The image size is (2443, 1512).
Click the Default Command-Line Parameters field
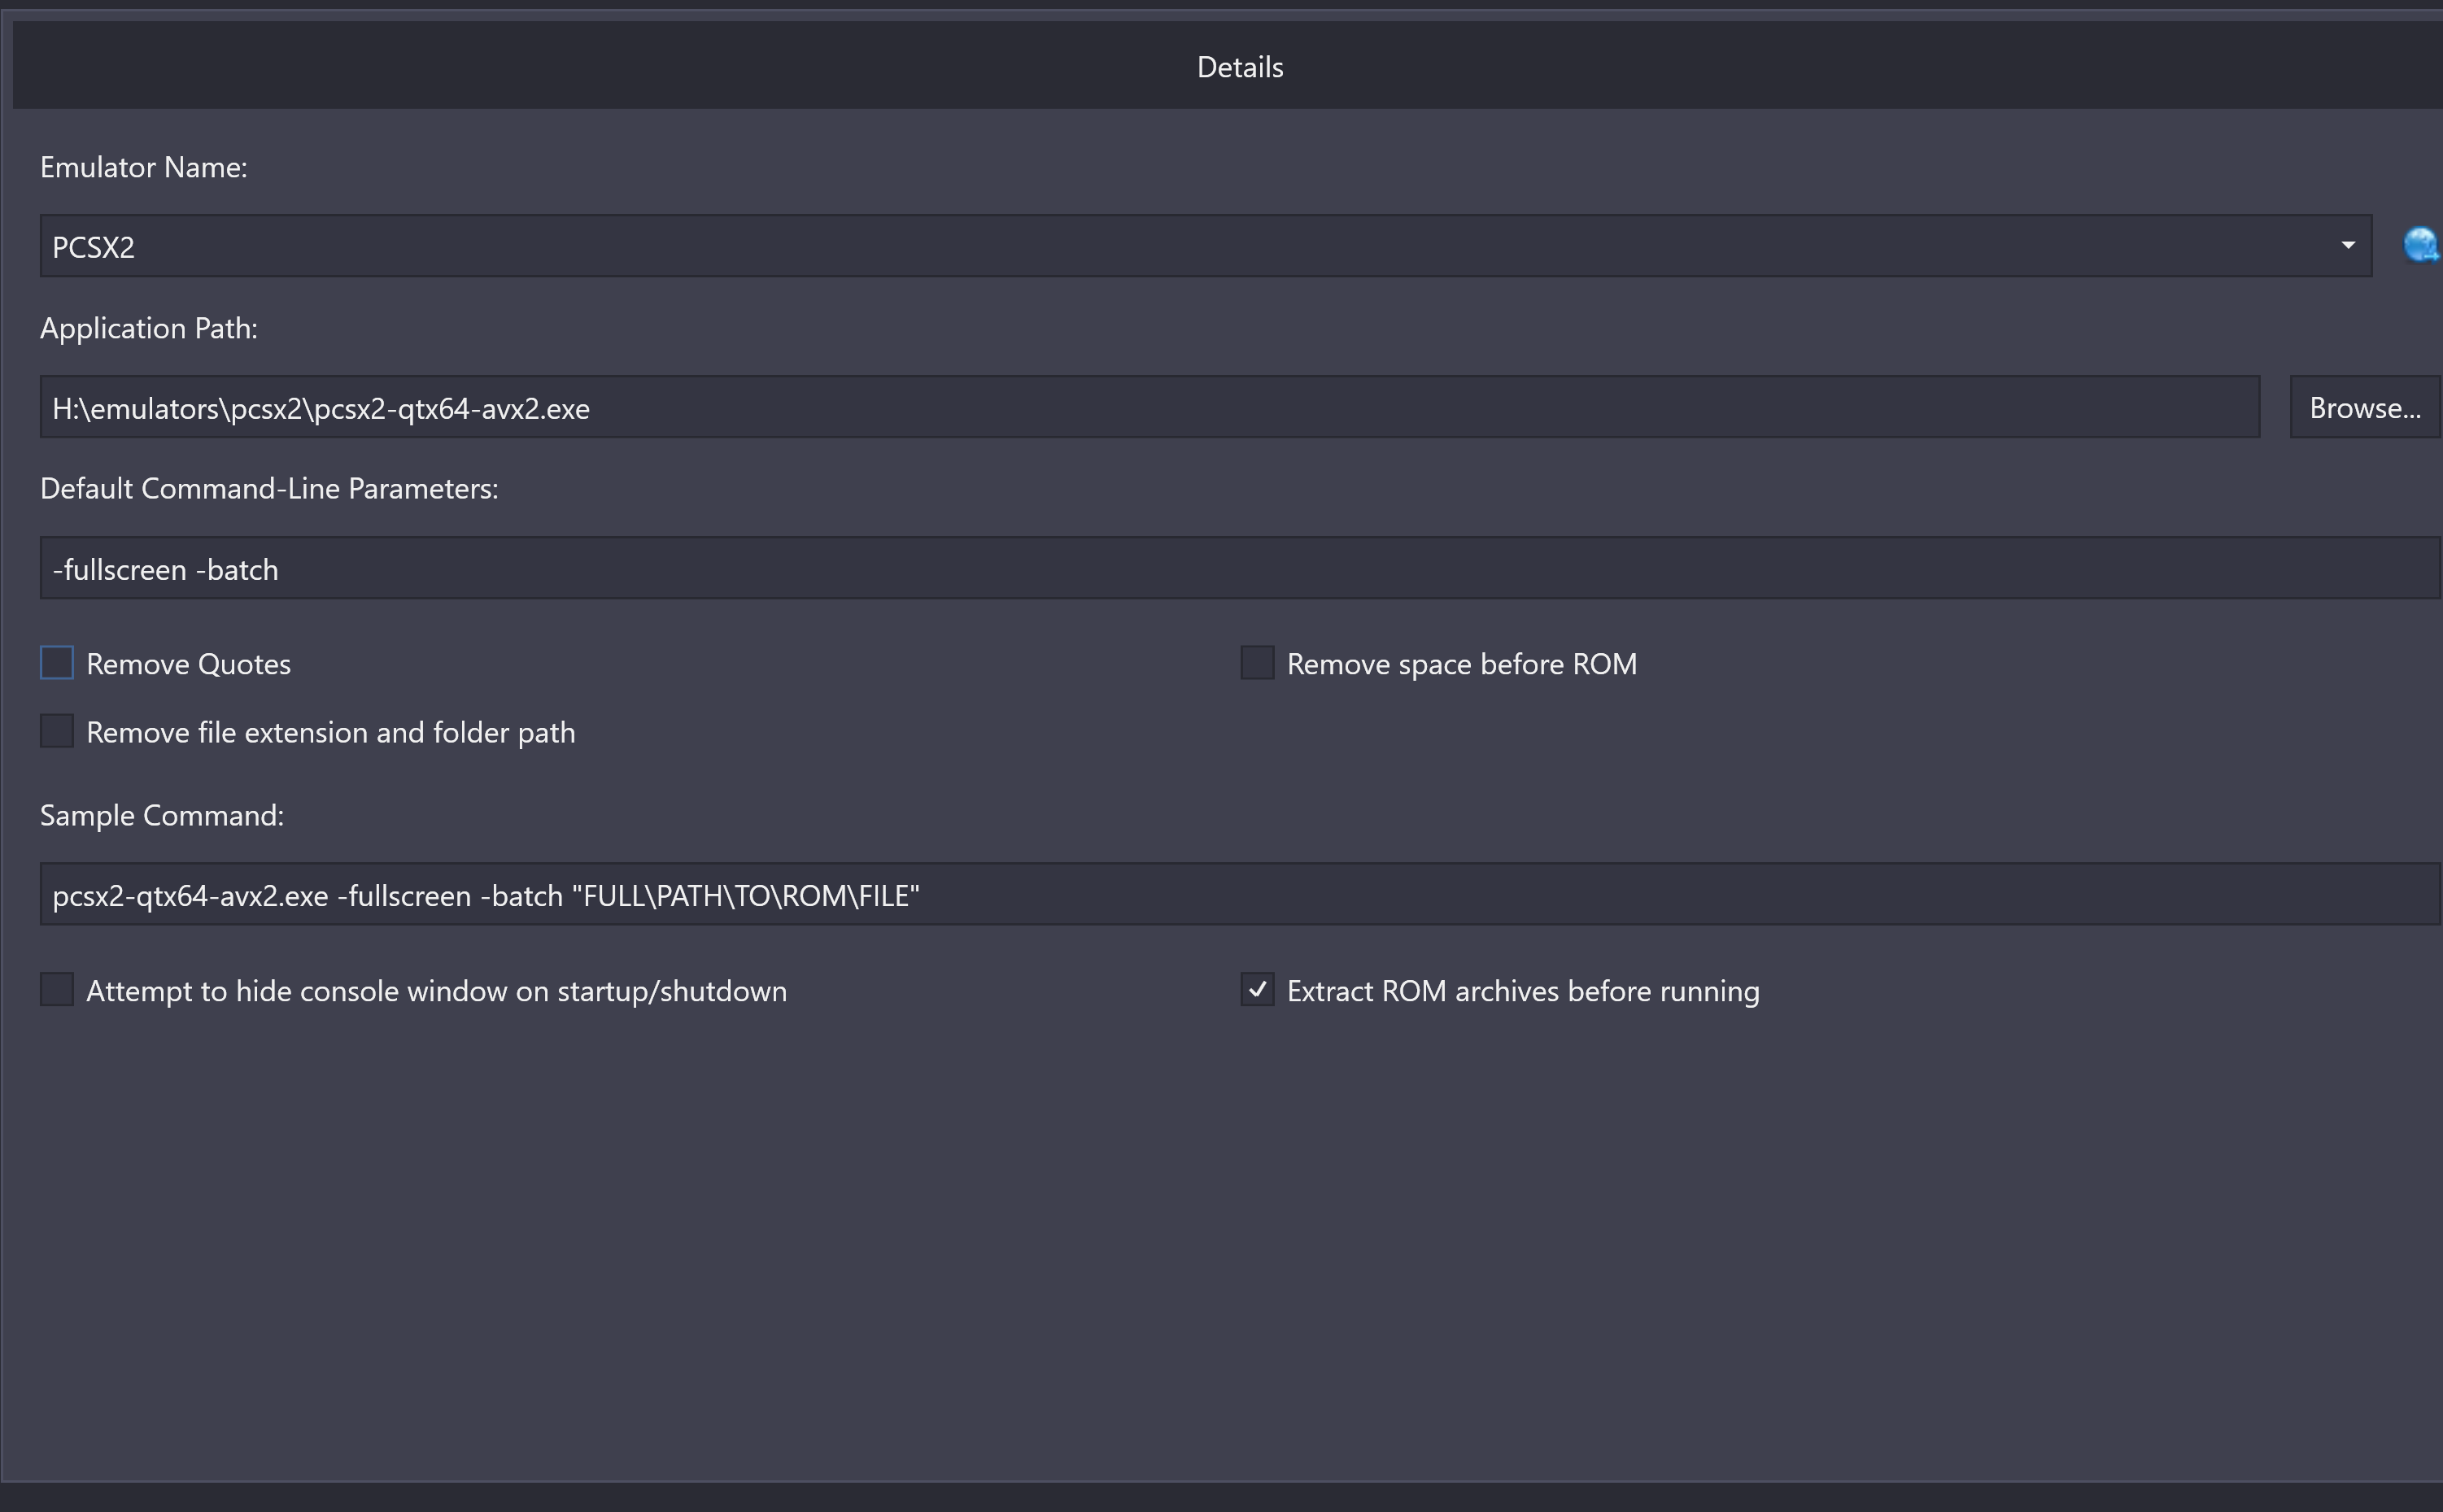point(1240,568)
